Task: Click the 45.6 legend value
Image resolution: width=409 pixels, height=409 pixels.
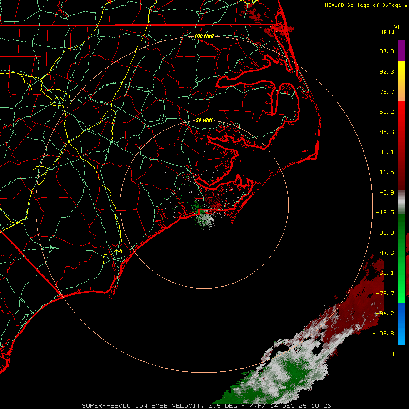Action: click(387, 132)
